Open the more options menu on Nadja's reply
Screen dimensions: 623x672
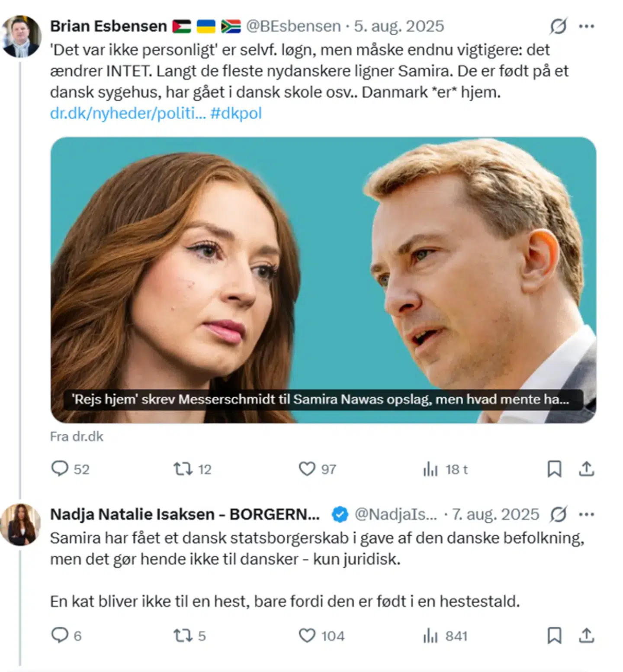[x=587, y=515]
